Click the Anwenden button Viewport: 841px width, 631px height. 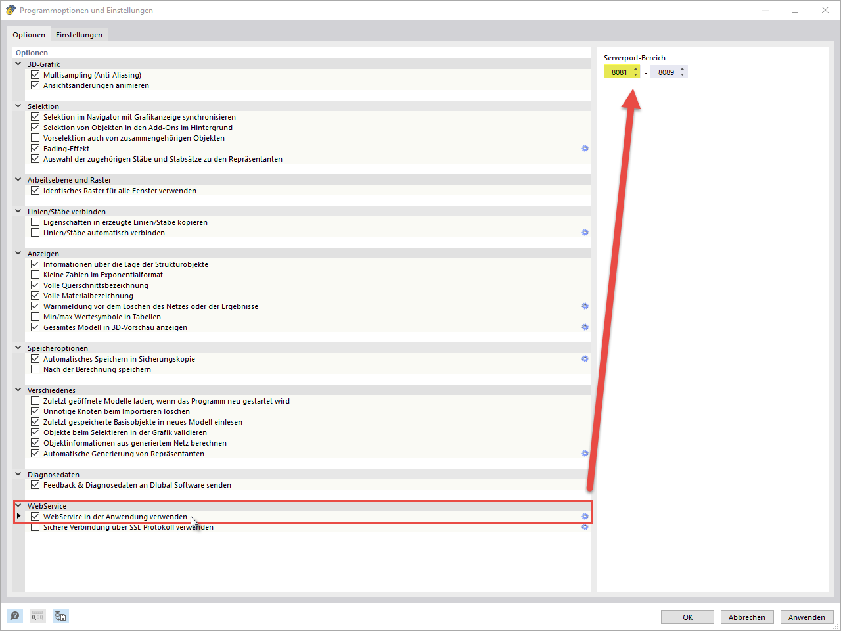click(x=807, y=617)
